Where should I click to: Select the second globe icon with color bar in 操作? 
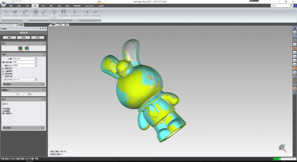click(27, 48)
